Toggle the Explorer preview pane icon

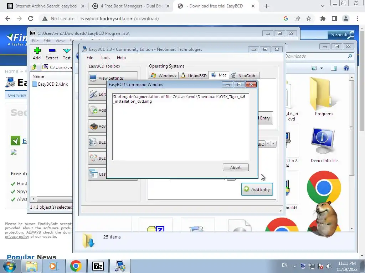pos(334,68)
